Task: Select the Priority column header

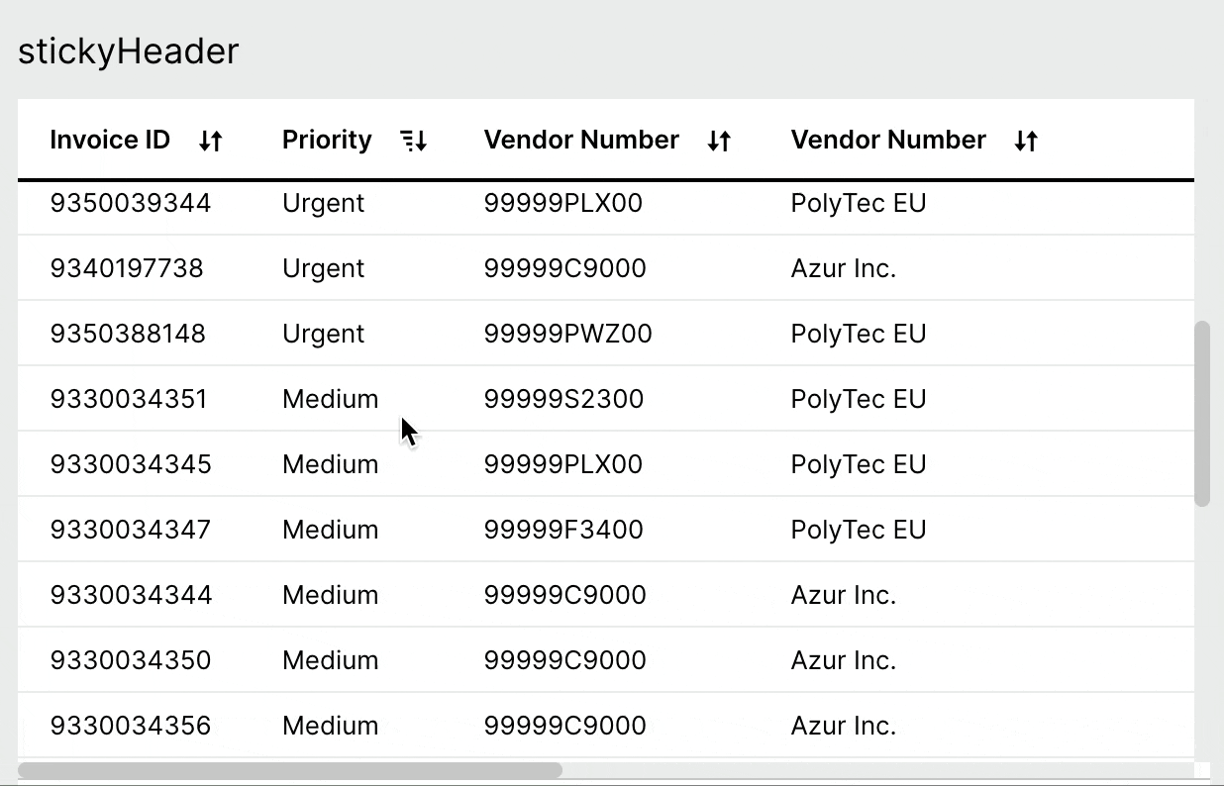Action: click(x=327, y=140)
